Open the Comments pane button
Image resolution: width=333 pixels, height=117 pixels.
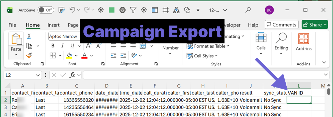coord(282,25)
